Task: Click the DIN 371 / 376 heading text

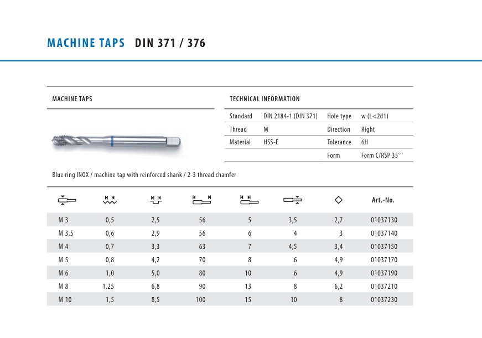Action: point(170,43)
